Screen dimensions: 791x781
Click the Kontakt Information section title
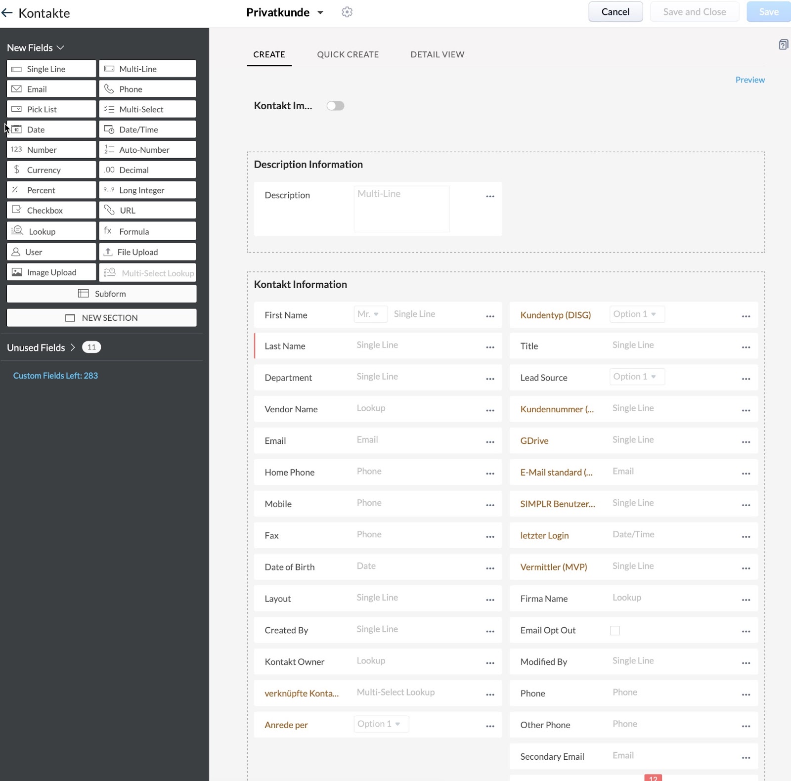point(301,284)
